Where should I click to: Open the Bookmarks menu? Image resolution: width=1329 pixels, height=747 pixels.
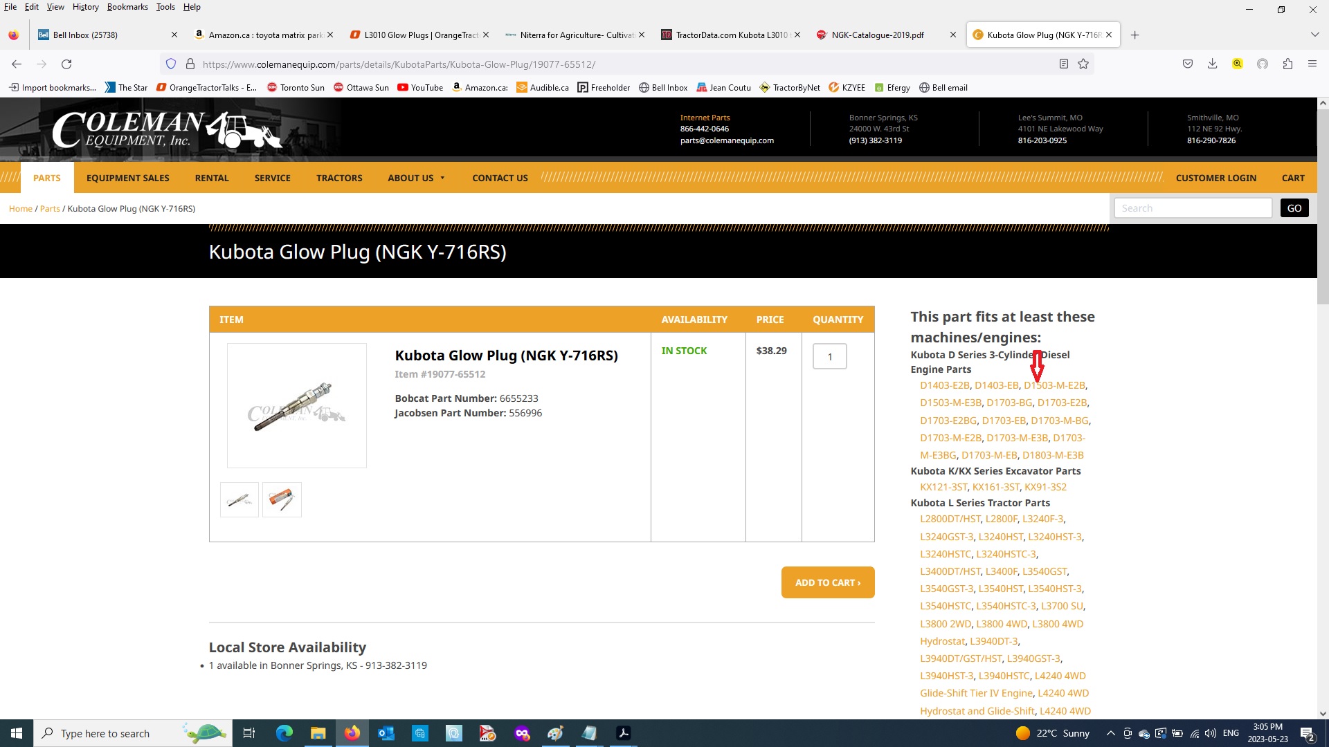pos(127,7)
